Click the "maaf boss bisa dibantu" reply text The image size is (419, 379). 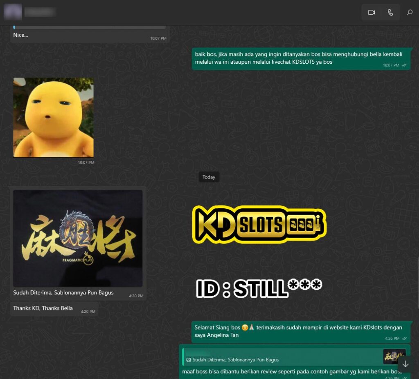coord(286,372)
